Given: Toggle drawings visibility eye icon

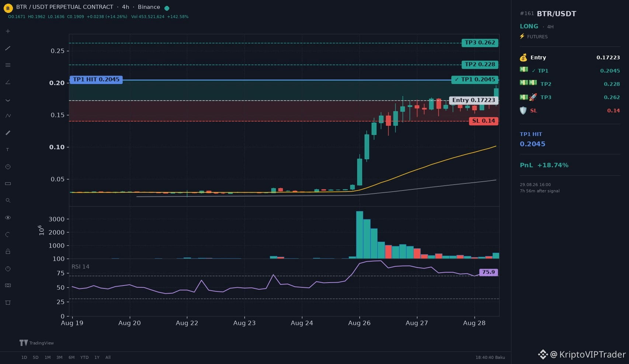Looking at the screenshot, I should pyautogui.click(x=8, y=218).
